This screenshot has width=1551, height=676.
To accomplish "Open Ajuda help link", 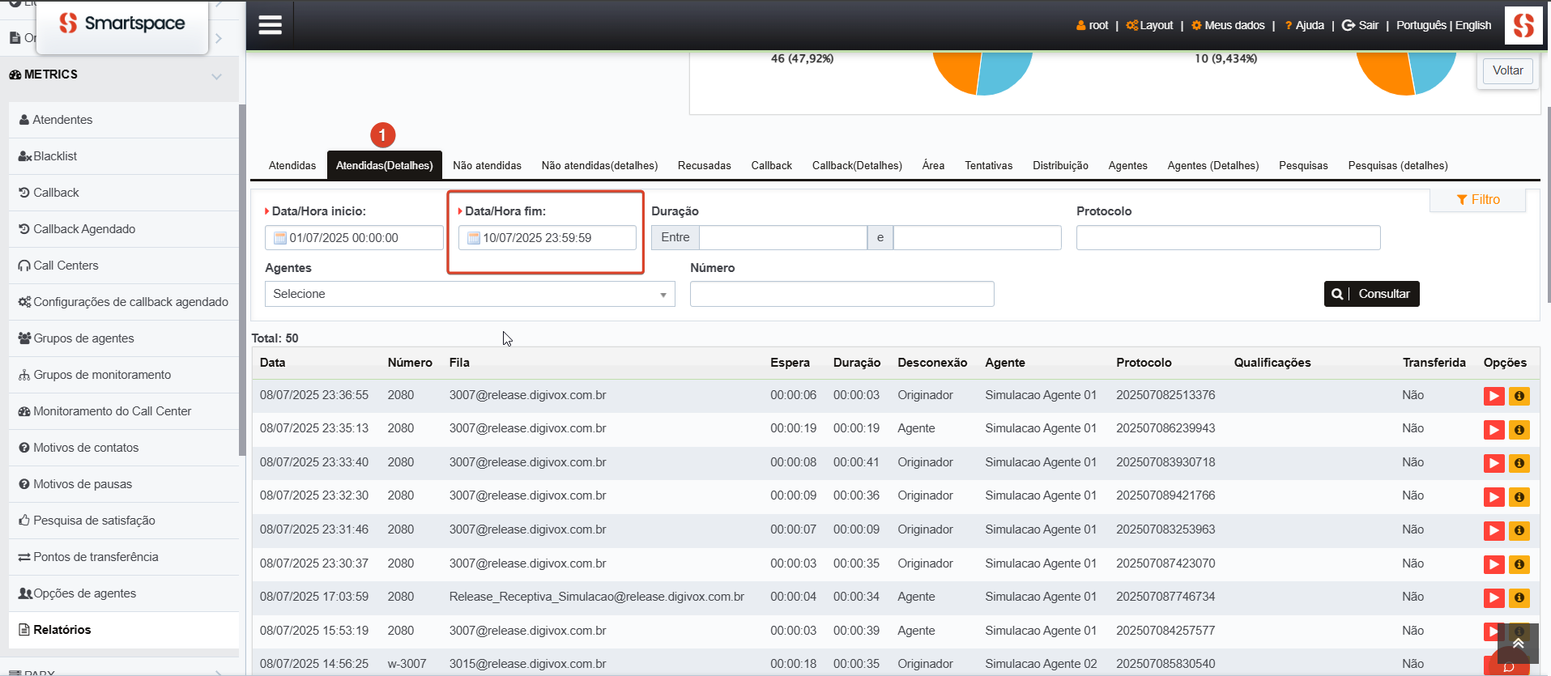I will (1304, 25).
